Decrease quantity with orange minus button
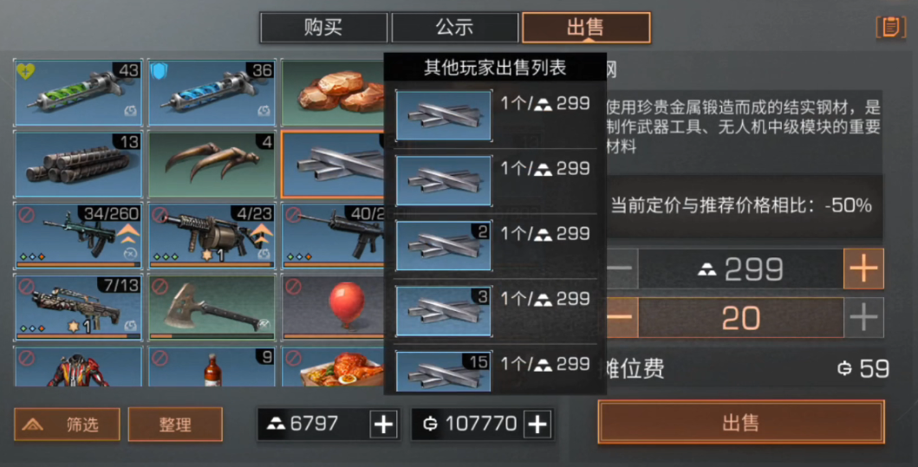Viewport: 918px width, 467px height. 622,317
